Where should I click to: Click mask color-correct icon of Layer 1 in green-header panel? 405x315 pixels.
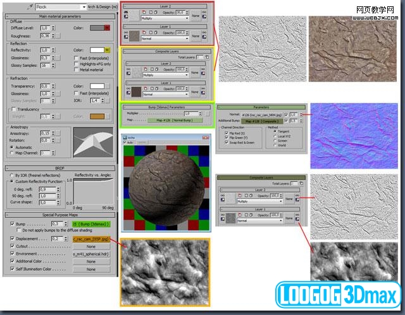pyautogui.click(x=297, y=219)
